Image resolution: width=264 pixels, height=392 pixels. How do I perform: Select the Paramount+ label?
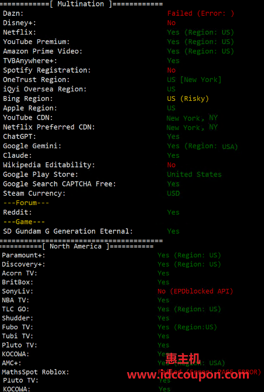coord(24,255)
